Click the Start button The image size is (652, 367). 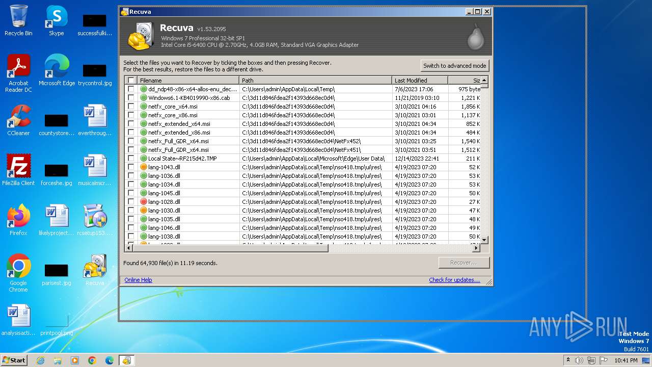pyautogui.click(x=14, y=360)
